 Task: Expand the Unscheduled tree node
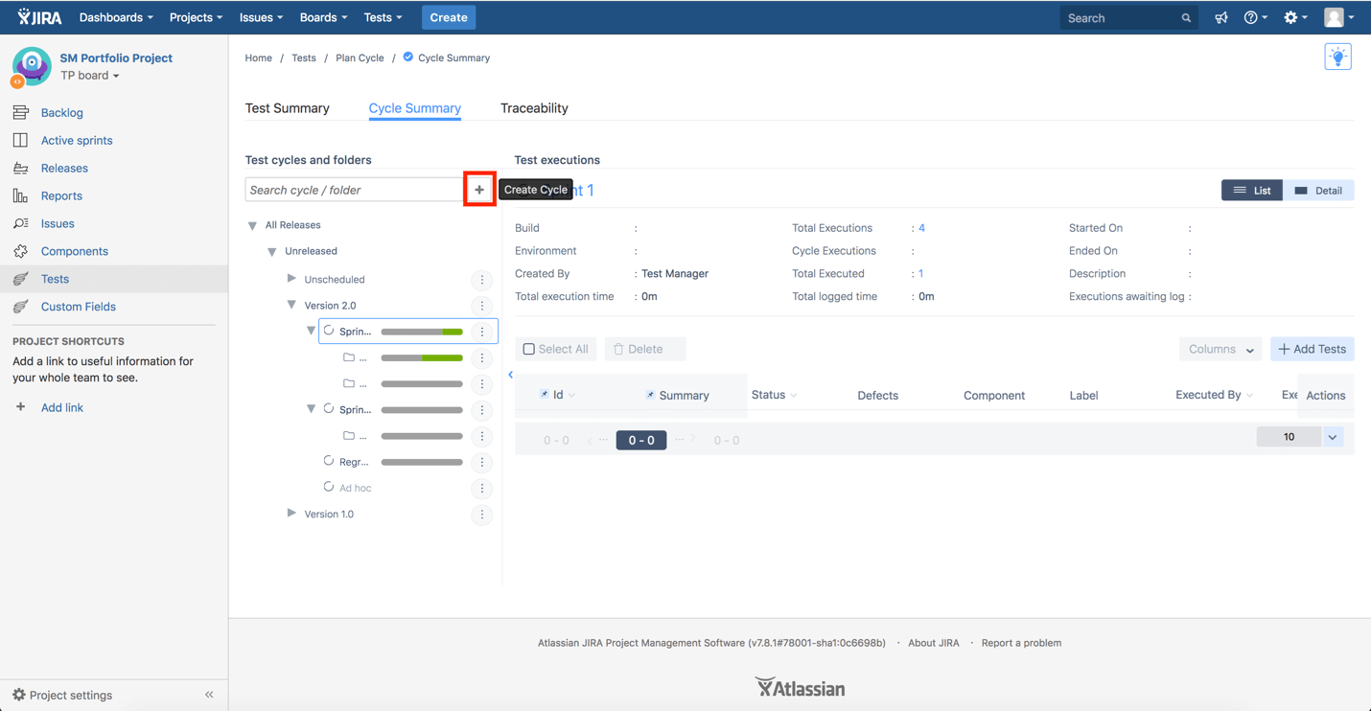click(291, 279)
